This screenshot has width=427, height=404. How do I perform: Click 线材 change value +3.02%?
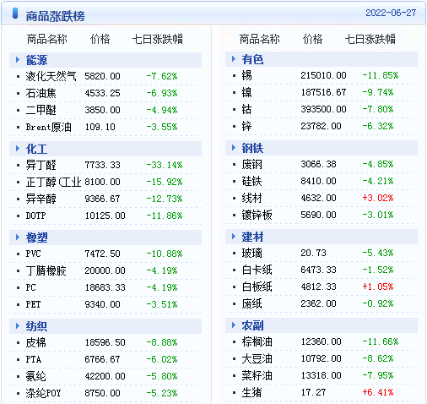(378, 198)
